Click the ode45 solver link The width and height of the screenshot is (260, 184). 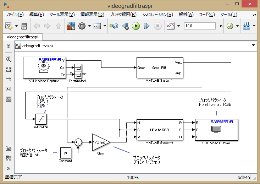(x=245, y=177)
